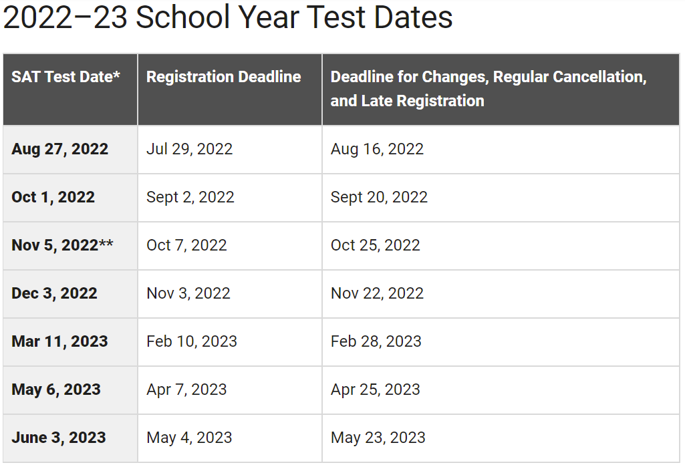Screen dimensions: 685x469
Task: Select the Sept 2, 2022 registration deadline
Action: tap(190, 197)
